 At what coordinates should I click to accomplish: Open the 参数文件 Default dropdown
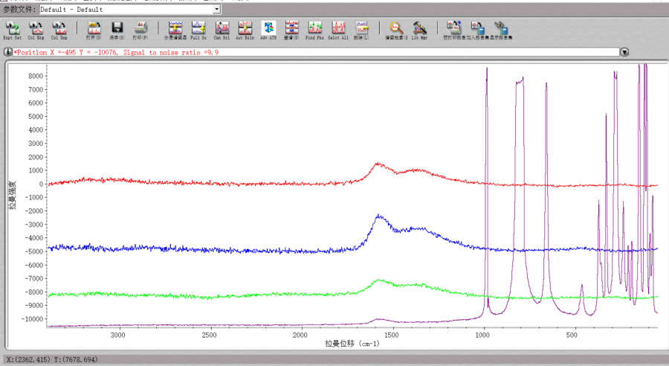(216, 10)
